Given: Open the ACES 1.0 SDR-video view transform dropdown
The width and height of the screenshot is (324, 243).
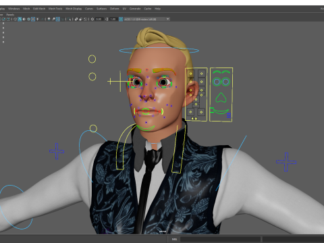Looking at the screenshot, I should coord(147,19).
